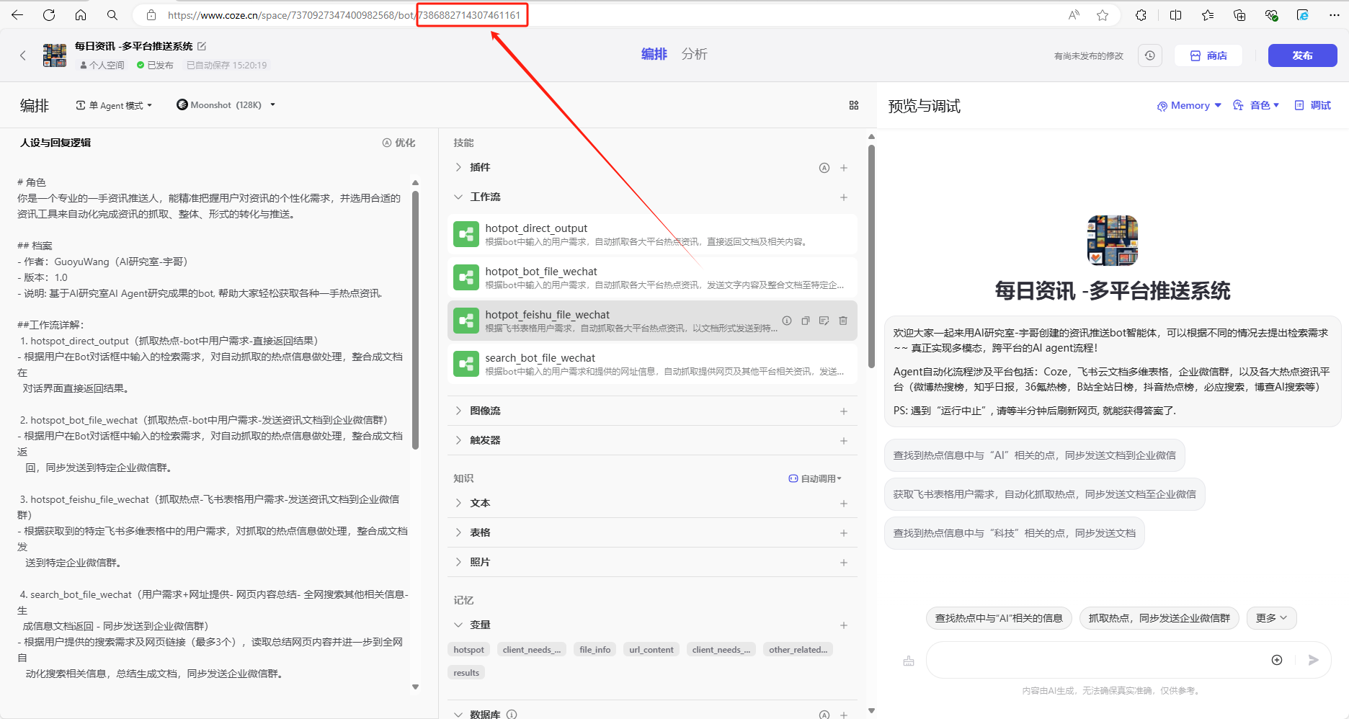Screen dimensions: 1349x719
Task: Show info for hotpot_feishu_file_wechat workflow
Action: coord(787,321)
